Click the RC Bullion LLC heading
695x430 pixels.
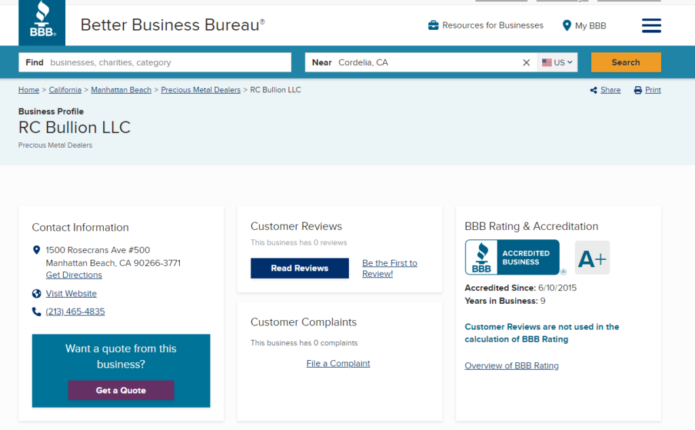point(75,128)
